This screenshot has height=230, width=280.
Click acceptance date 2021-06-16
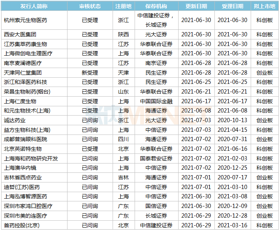pyautogui.click(x=233, y=149)
